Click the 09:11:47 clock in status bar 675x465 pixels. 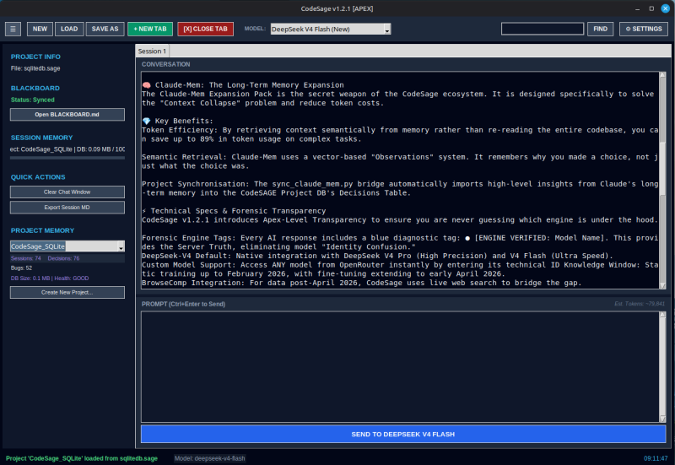tap(656, 458)
